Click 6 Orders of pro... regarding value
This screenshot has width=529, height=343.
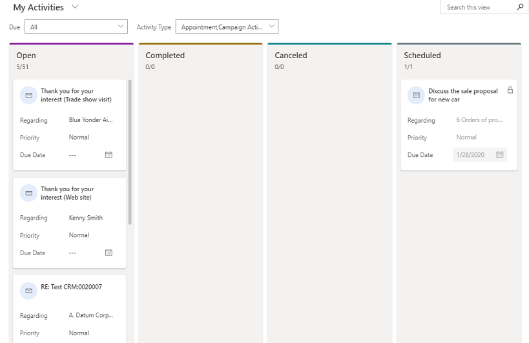coord(479,120)
